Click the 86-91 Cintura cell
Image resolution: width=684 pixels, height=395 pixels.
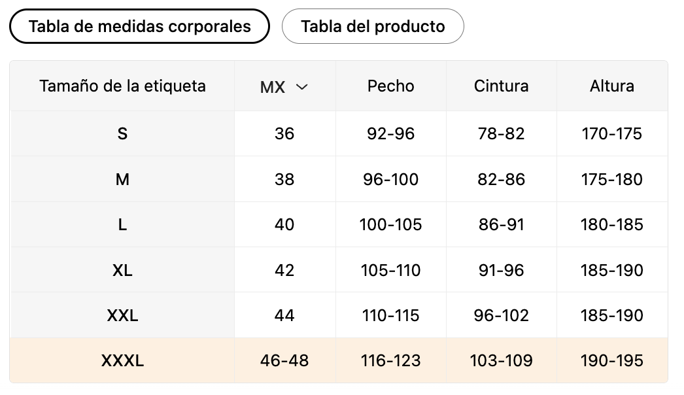[501, 224]
